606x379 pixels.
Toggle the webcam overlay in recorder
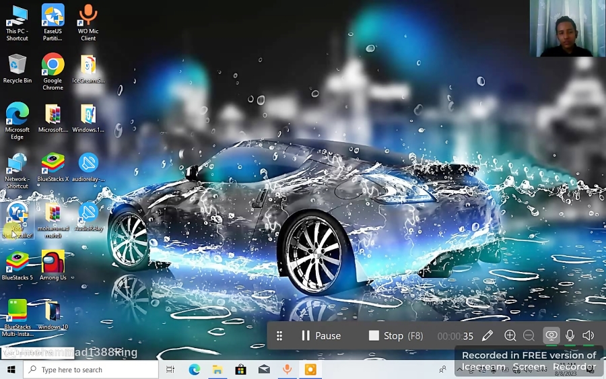(551, 335)
